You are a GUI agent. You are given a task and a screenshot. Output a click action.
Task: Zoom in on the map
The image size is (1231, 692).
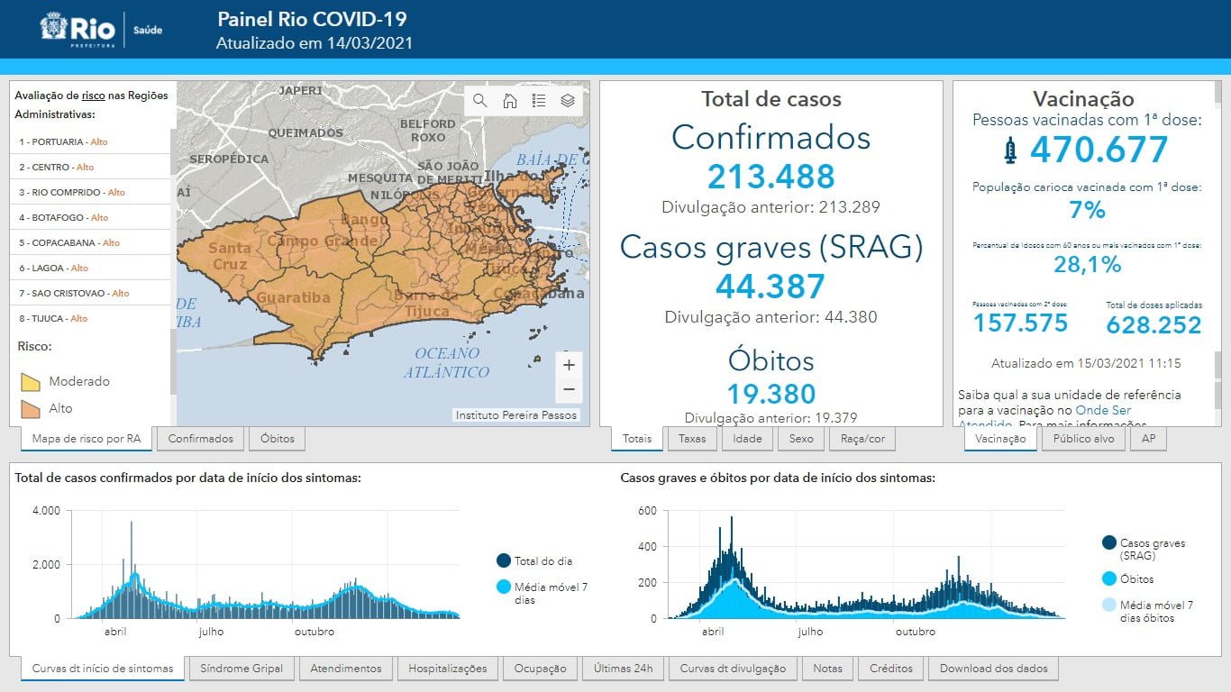(569, 365)
